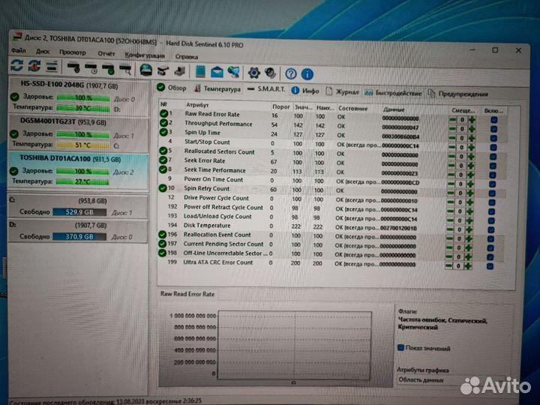Toggle Вклю checkbox for Seek Error Rate
The width and height of the screenshot is (540, 405).
tap(493, 166)
